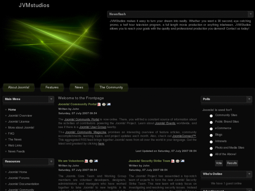
Task: Click 'Joomla! is used for?' poll question
Action: pyautogui.click(x=217, y=110)
